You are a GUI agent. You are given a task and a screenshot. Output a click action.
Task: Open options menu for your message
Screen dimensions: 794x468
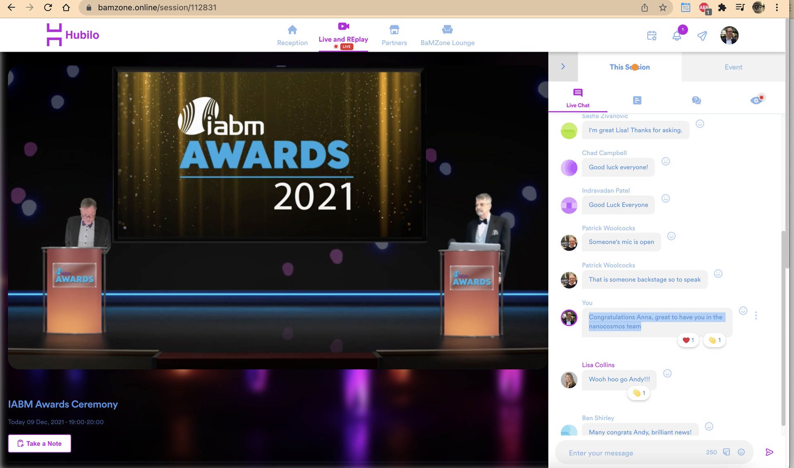pos(756,315)
